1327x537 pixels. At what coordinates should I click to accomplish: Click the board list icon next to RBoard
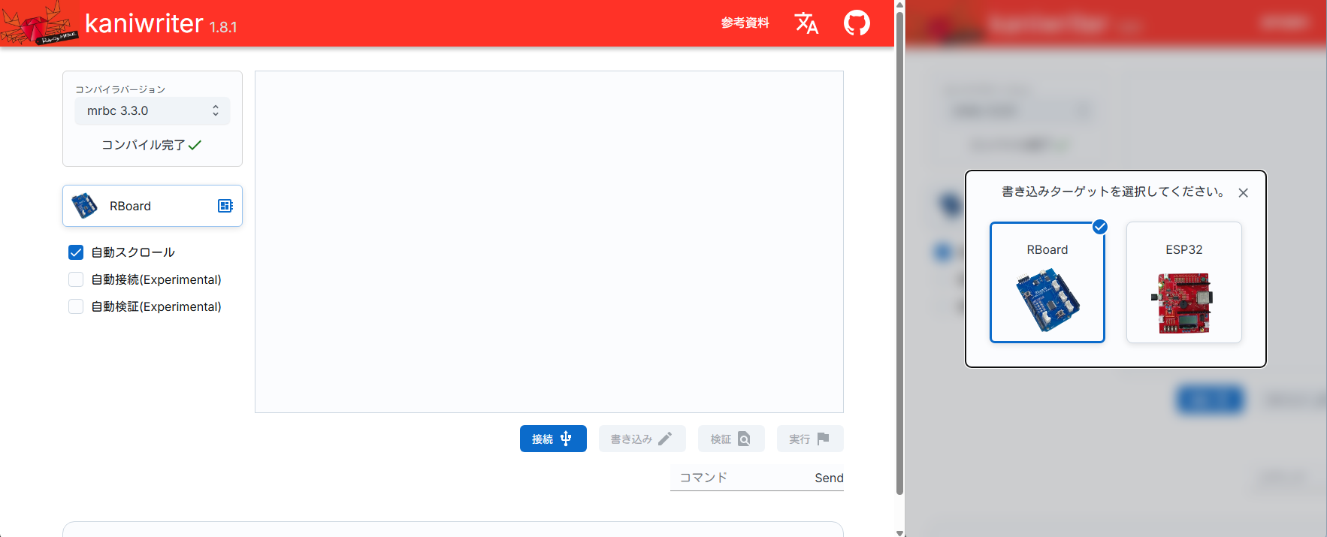click(225, 206)
